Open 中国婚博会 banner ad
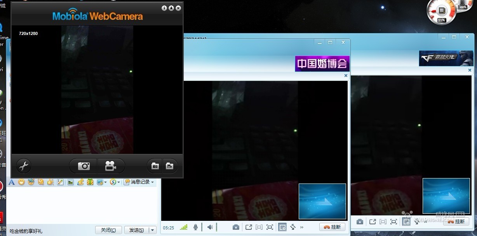 322,63
